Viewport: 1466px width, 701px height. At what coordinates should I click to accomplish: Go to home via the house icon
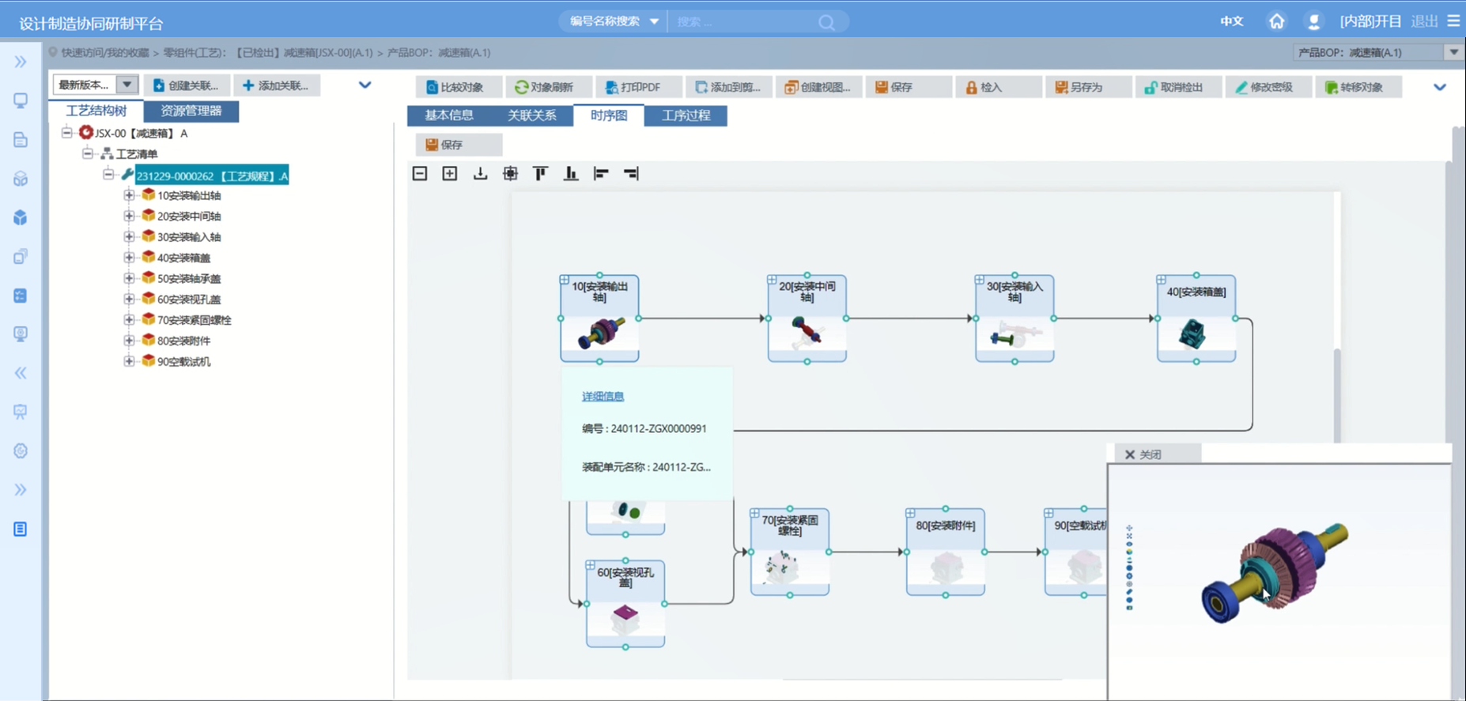pos(1276,21)
